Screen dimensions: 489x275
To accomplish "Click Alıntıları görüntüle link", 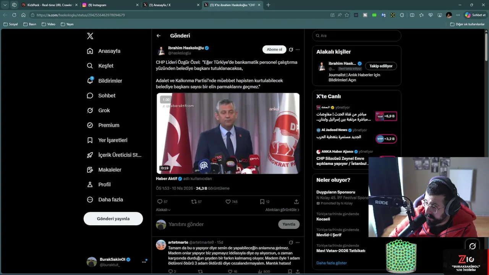I will [282, 210].
